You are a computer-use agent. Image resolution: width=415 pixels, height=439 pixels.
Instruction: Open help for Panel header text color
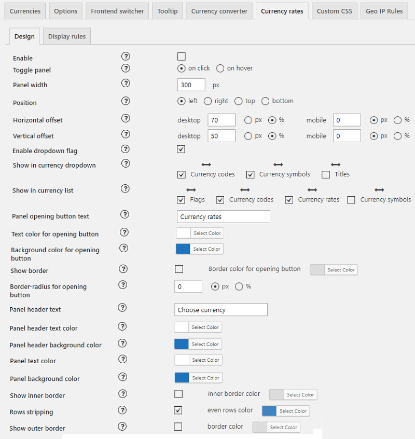(122, 326)
